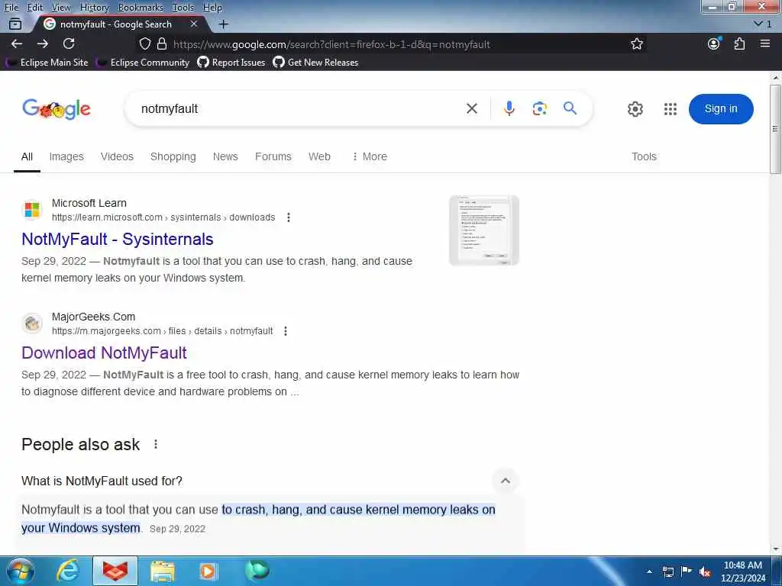Expand the More search filters
This screenshot has width=782, height=586.
pyautogui.click(x=369, y=156)
